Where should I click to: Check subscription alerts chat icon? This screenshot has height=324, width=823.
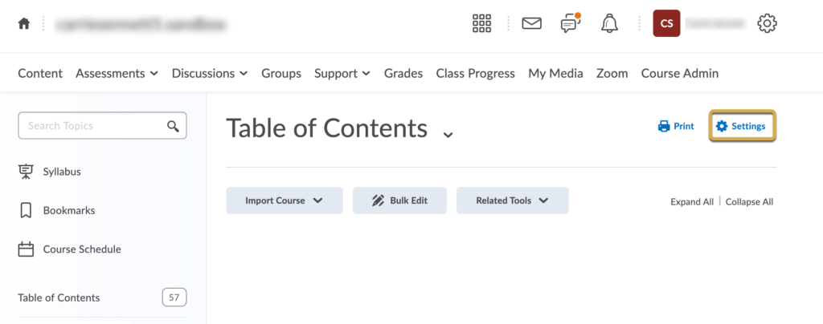tap(571, 23)
